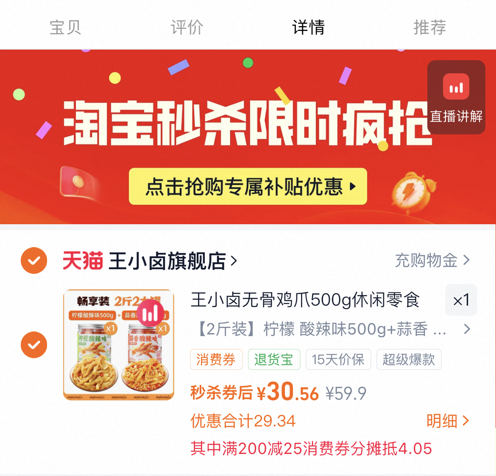Click 点击抢购专属补贴优惠 button

click(x=248, y=186)
